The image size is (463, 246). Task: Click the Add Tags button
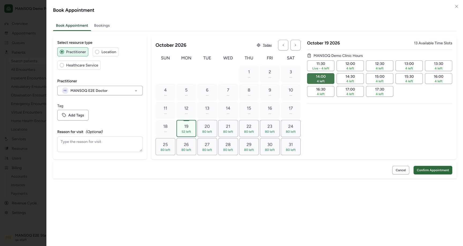tap(73, 115)
